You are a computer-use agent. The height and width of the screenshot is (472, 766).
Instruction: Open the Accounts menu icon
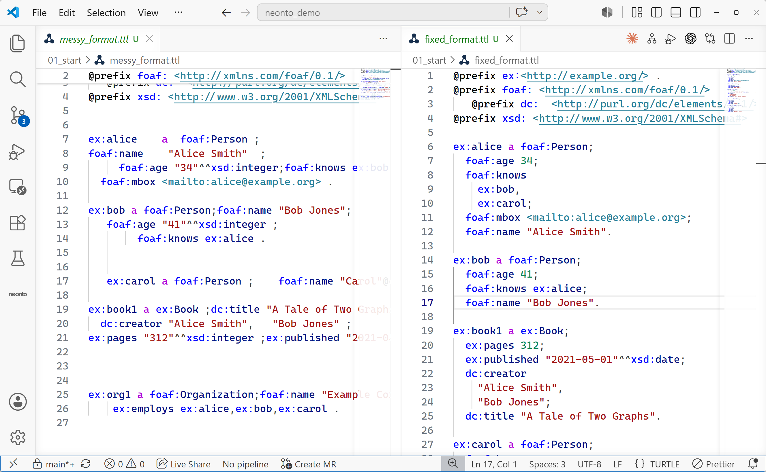point(18,402)
